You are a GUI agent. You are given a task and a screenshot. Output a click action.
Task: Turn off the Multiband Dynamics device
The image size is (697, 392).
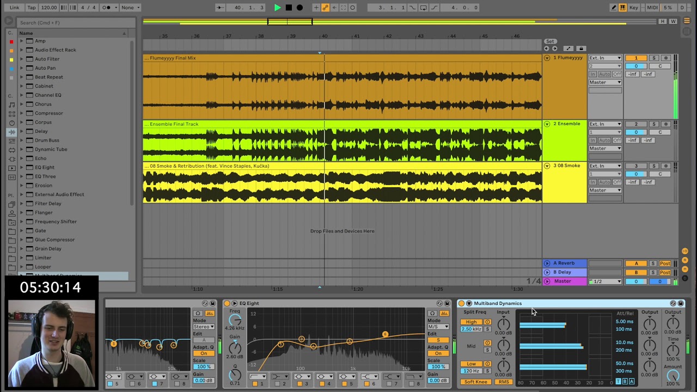click(462, 303)
